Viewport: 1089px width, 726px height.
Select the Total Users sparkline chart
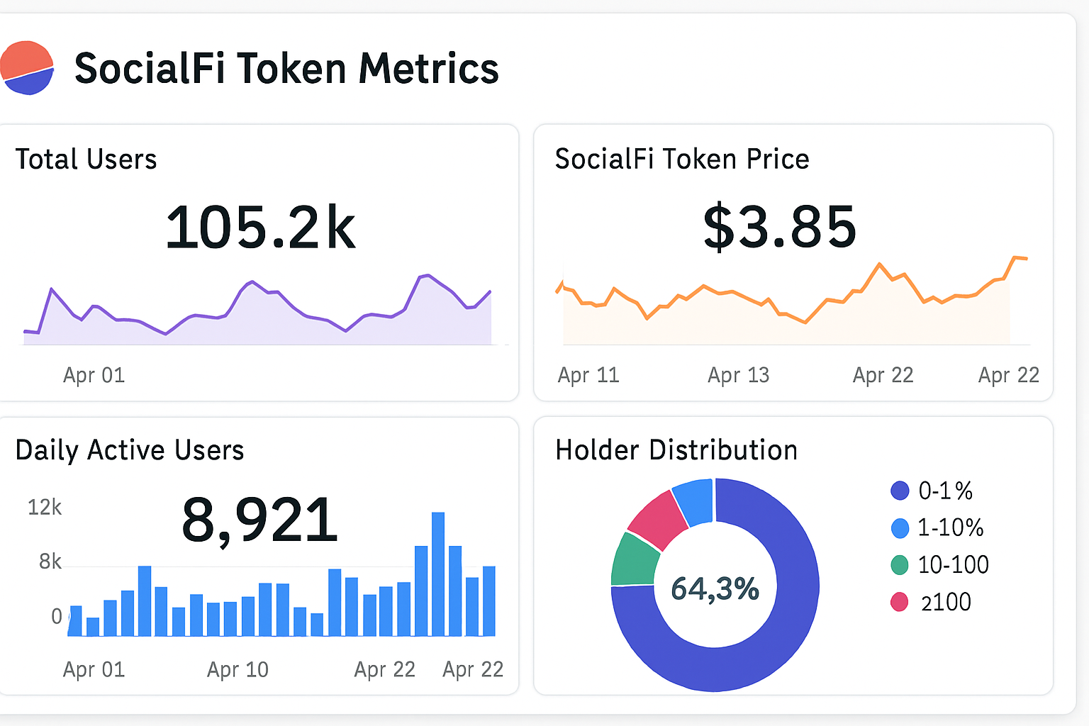click(x=259, y=308)
